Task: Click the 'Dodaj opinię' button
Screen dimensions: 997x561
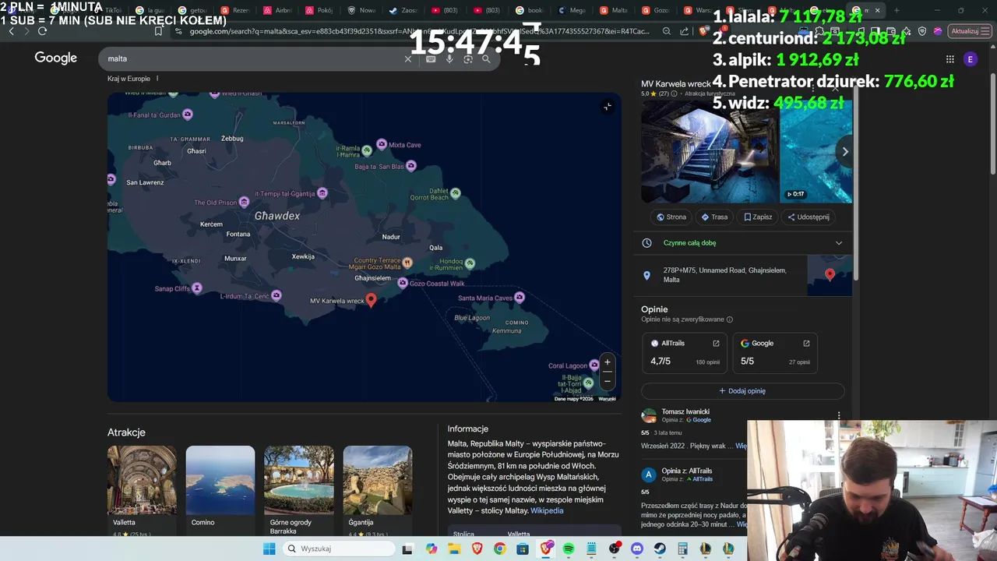Action: pos(742,391)
